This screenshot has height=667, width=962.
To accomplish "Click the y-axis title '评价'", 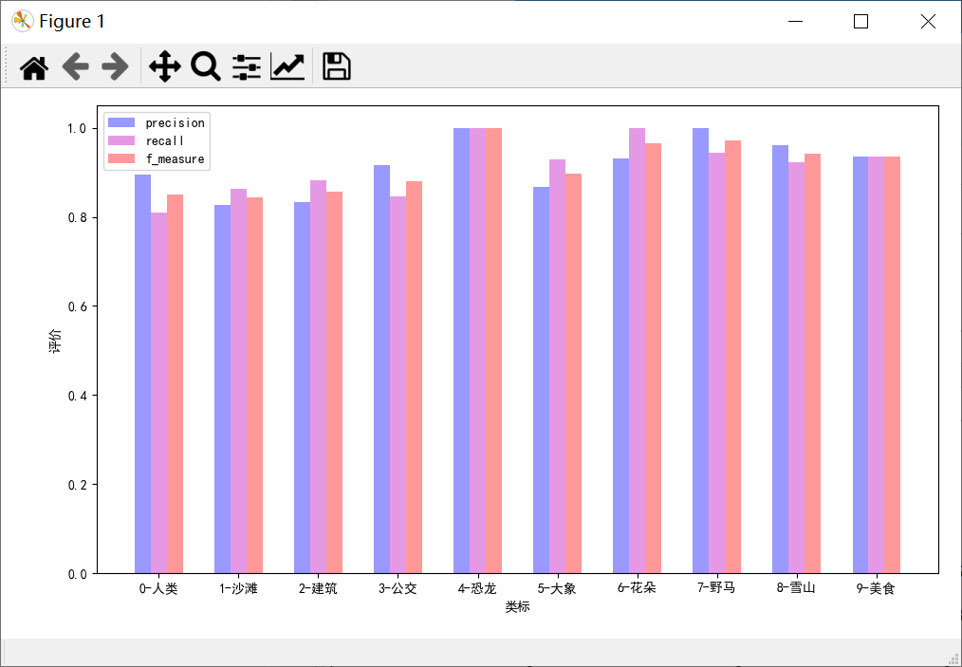I will [x=55, y=341].
